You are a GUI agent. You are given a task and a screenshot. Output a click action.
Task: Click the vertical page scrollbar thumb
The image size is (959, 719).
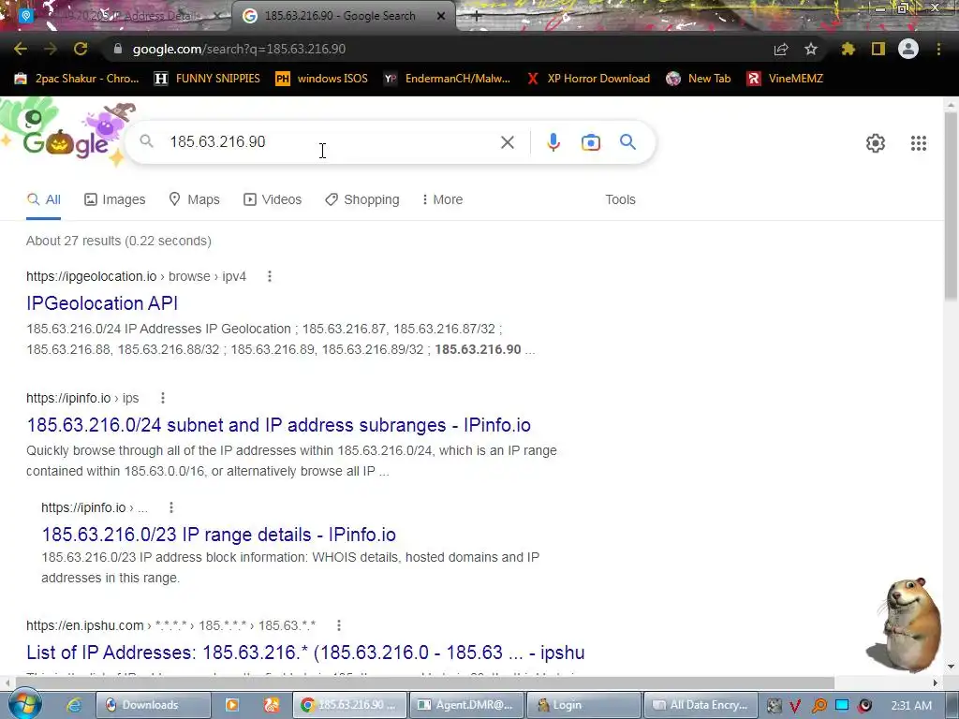tap(951, 205)
